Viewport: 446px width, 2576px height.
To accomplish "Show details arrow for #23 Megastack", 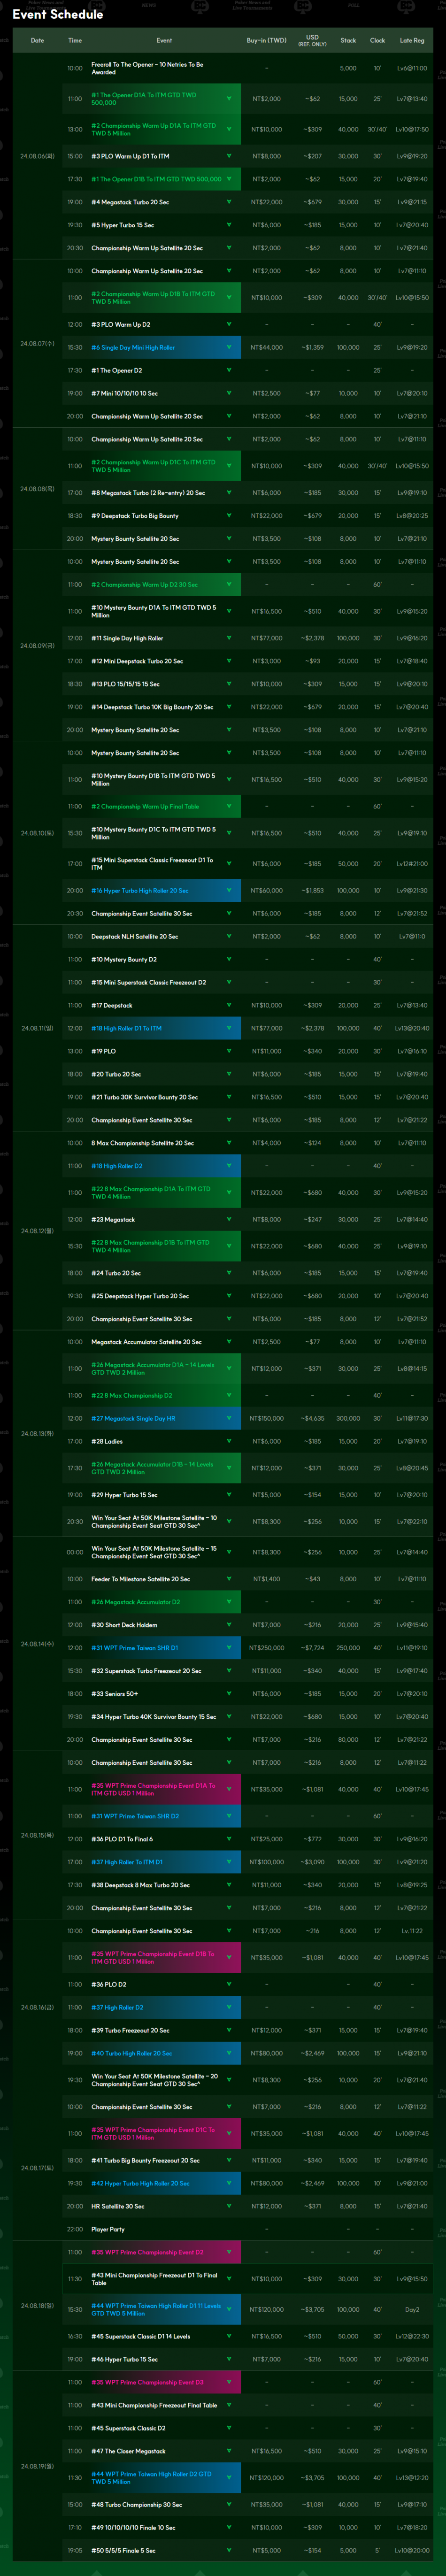I will click(229, 1220).
